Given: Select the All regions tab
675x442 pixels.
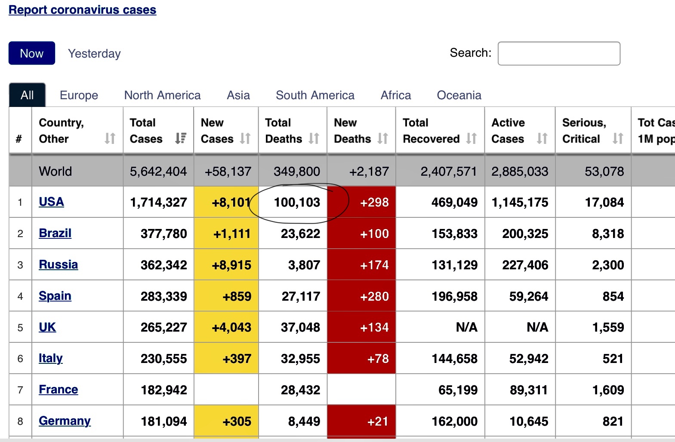Looking at the screenshot, I should (x=27, y=95).
